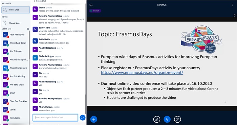Select user Clara Daa Grønkjær avatar
This screenshot has width=237, height=125.
(5, 101)
